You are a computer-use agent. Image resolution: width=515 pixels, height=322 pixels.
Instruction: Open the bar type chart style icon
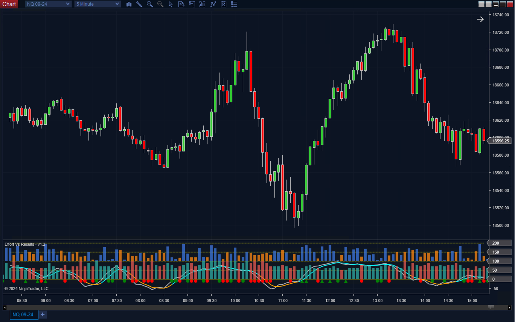click(x=129, y=4)
